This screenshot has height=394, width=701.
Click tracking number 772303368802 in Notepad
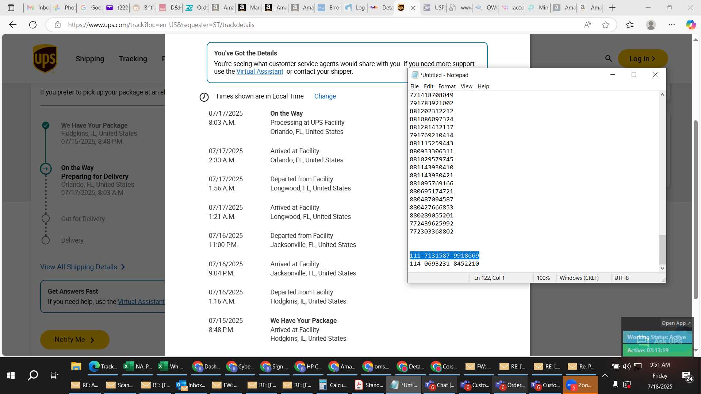click(431, 232)
